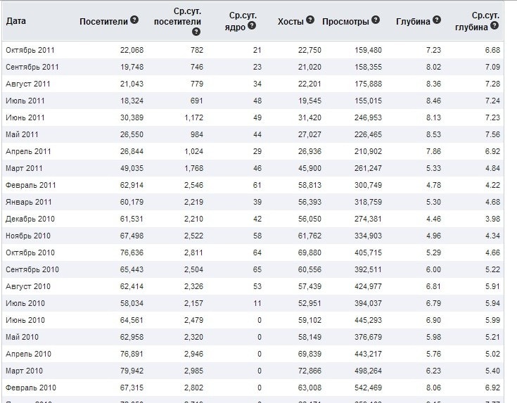Sort table by Дата column header
Screen dimensions: 517x403
click(x=16, y=21)
